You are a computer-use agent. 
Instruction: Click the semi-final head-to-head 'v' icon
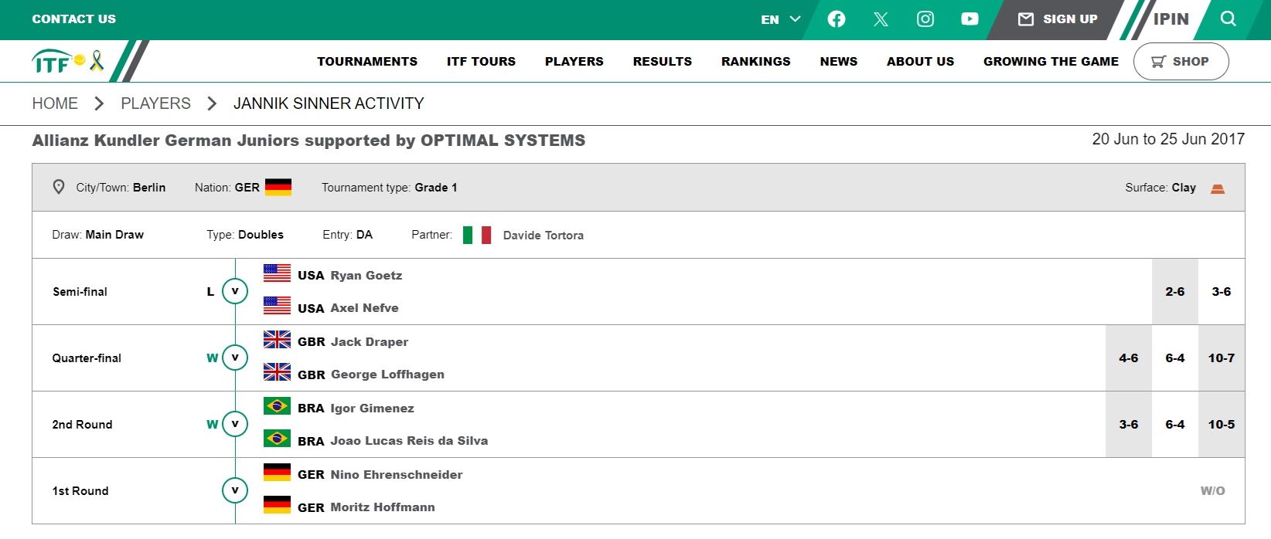click(x=235, y=291)
